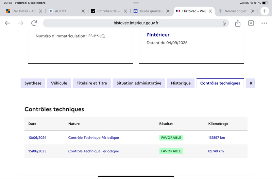Image resolution: width=272 pixels, height=179 pixels.
Task: Go to Titulaire et Titre tab
Action: pos(92,83)
